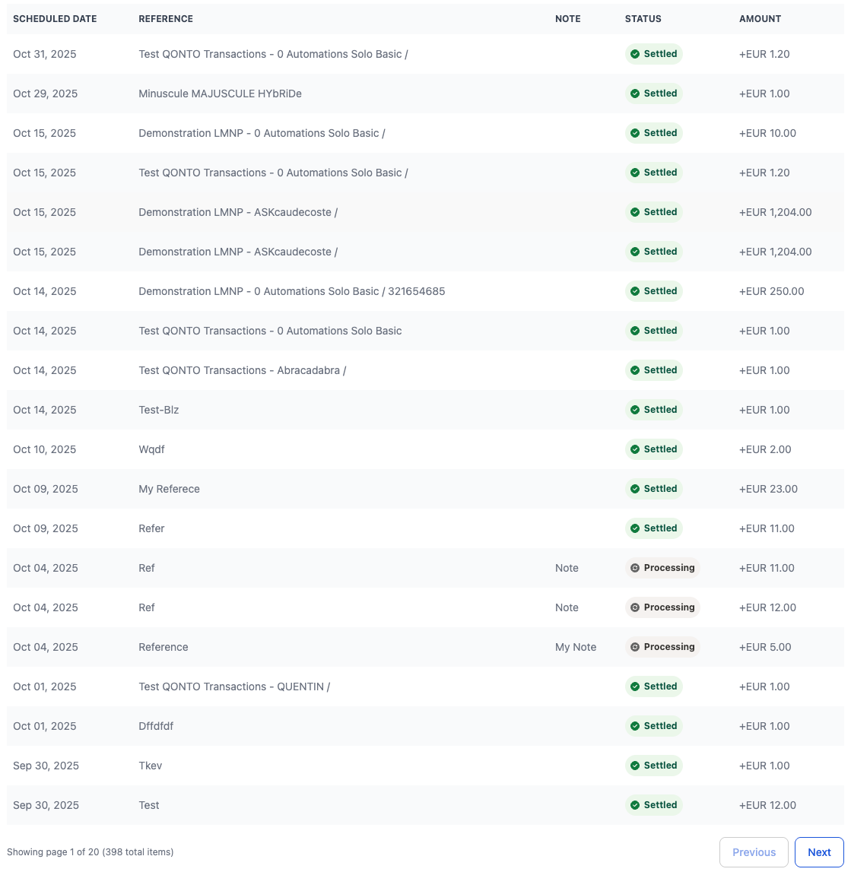Click the Note column header
Viewport: 851px width, 872px height.
tap(568, 19)
